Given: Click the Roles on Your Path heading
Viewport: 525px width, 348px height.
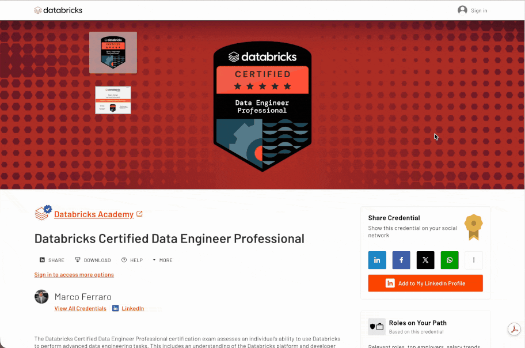Looking at the screenshot, I should pyautogui.click(x=417, y=323).
